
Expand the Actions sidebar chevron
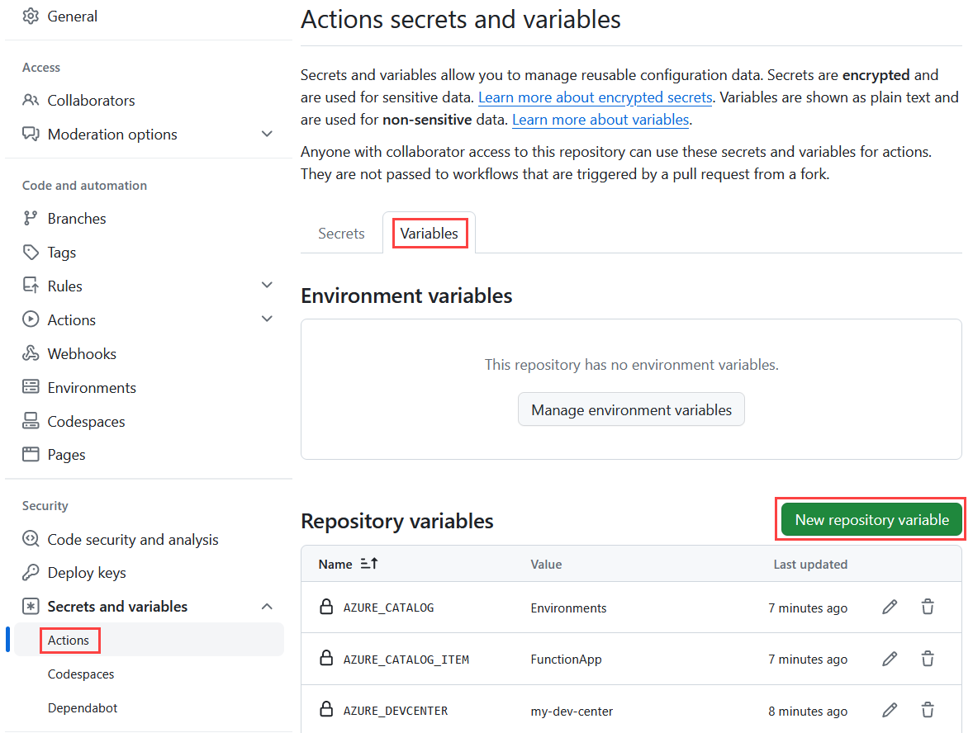(x=267, y=319)
